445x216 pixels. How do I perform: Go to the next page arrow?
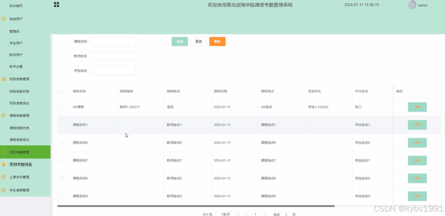[264, 214]
